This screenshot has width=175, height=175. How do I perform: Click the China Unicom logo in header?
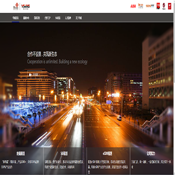pos(16,6)
